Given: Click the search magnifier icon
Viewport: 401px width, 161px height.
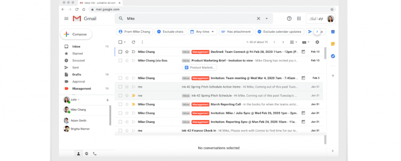Looking at the screenshot, I should (x=121, y=19).
